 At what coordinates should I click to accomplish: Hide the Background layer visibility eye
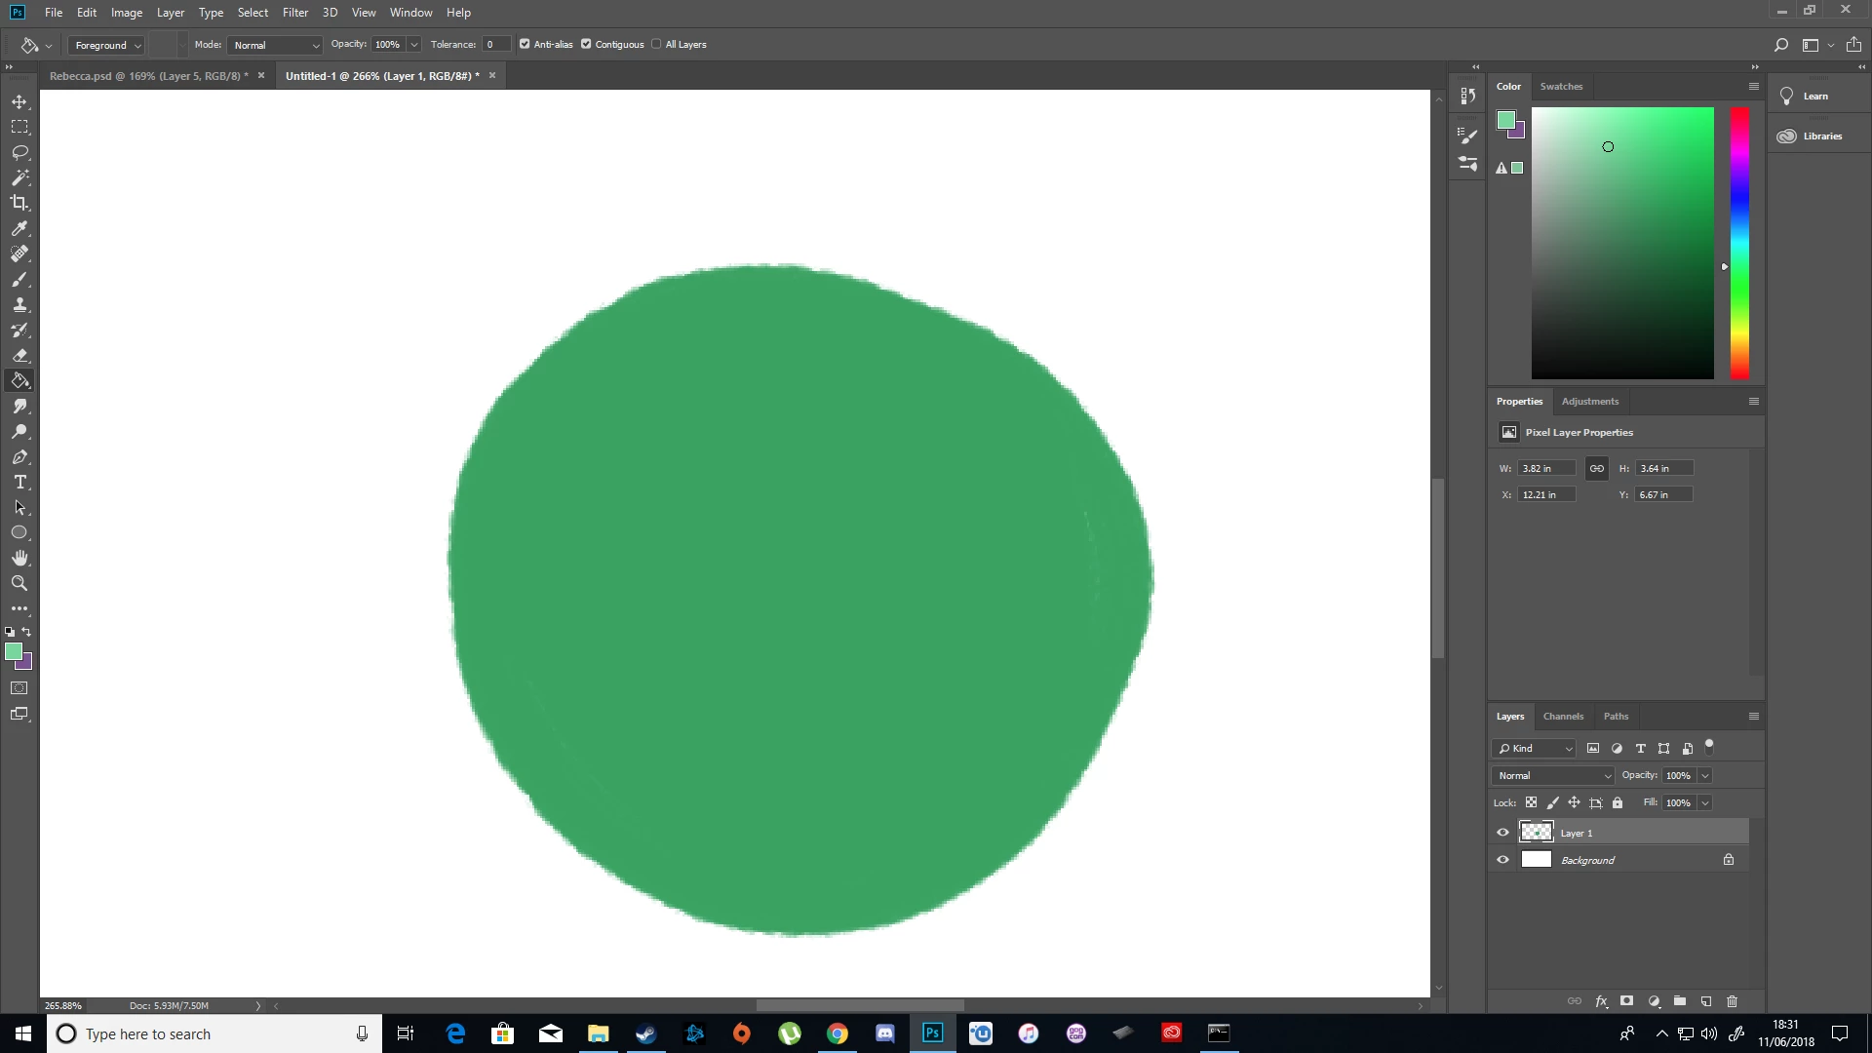point(1502,860)
